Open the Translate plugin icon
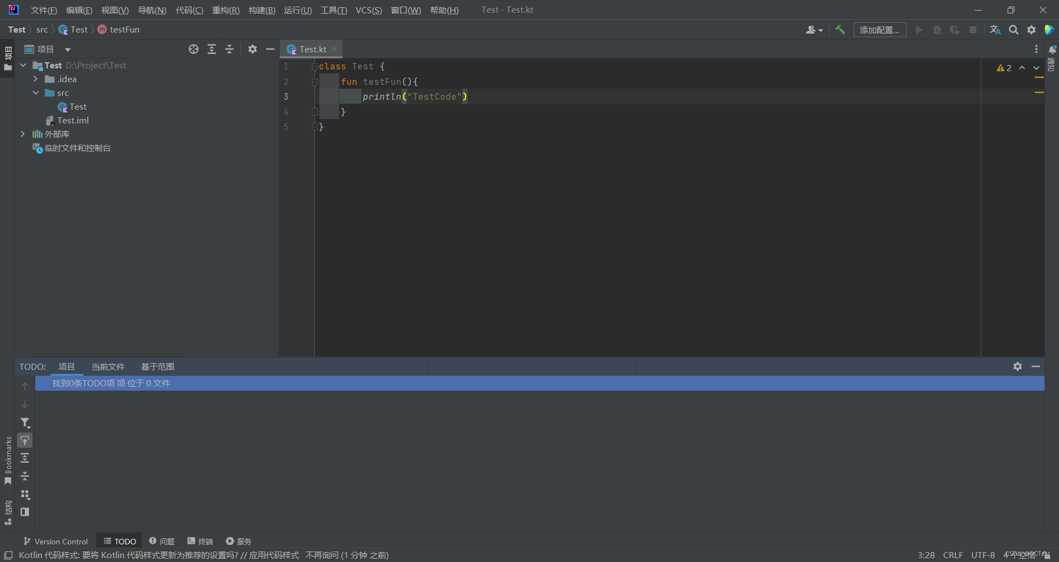The image size is (1059, 562). click(995, 30)
